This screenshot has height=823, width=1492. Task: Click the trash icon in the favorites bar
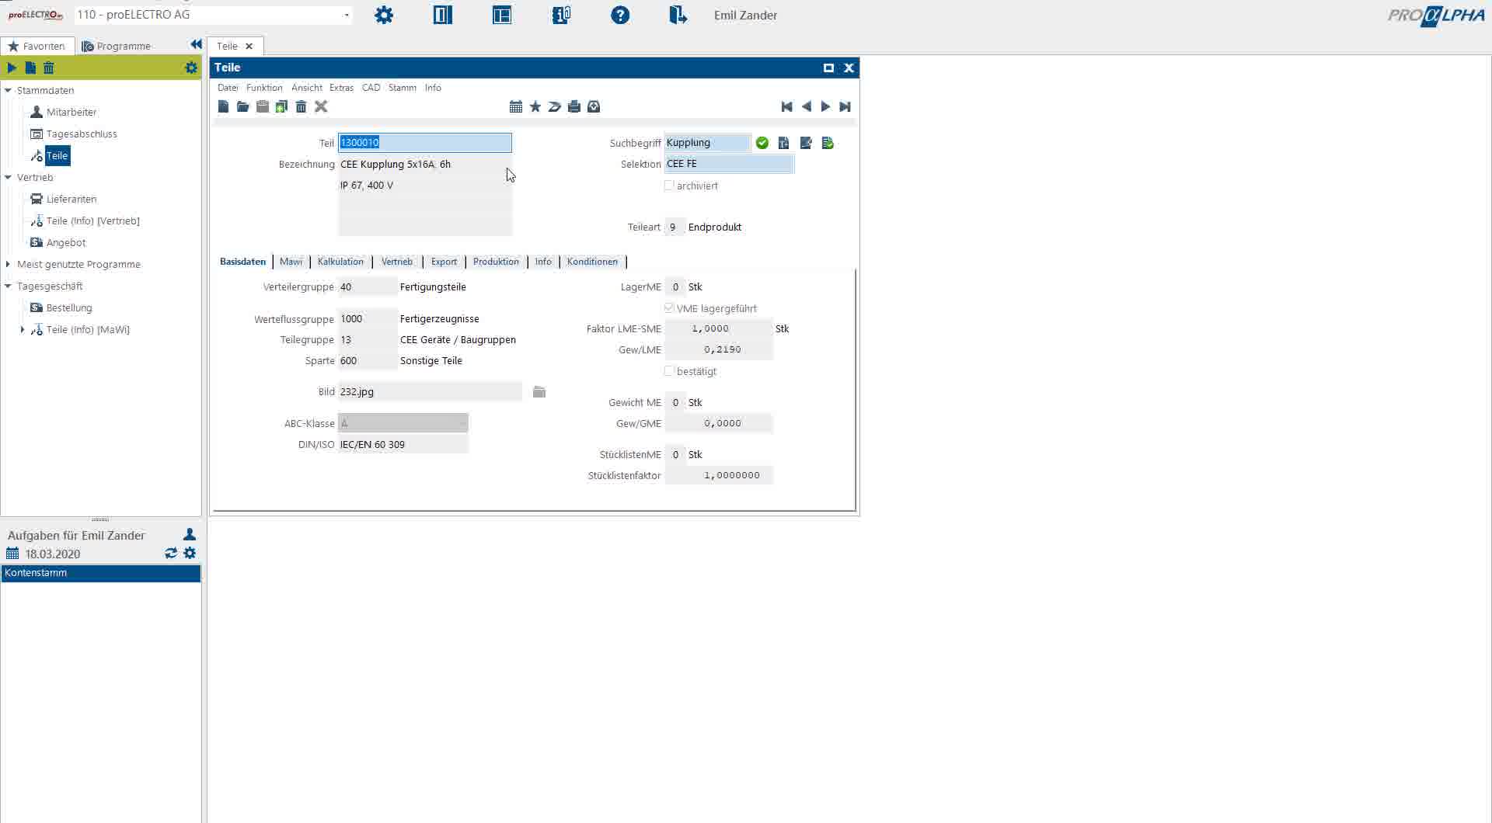coord(48,68)
